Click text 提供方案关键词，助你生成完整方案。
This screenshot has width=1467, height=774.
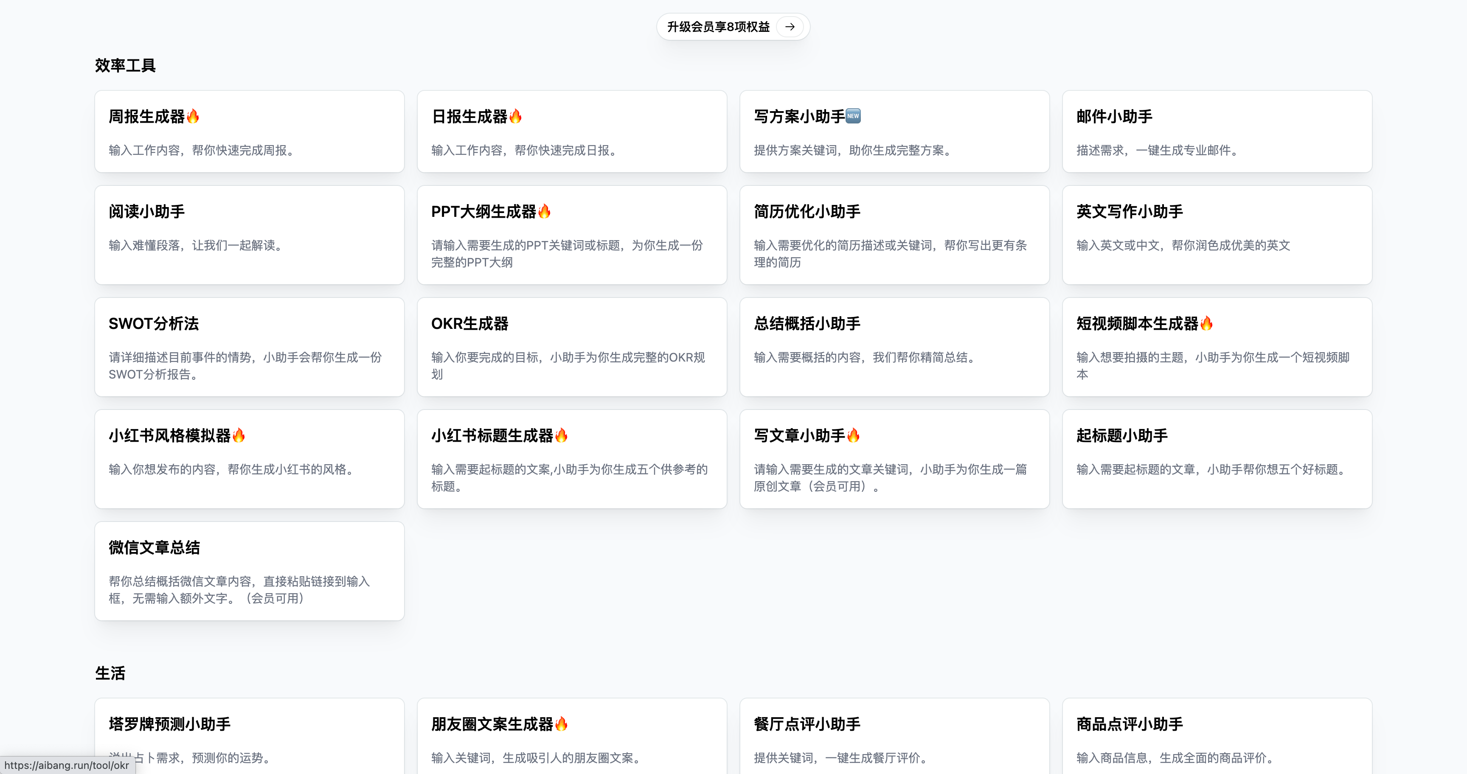854,150
